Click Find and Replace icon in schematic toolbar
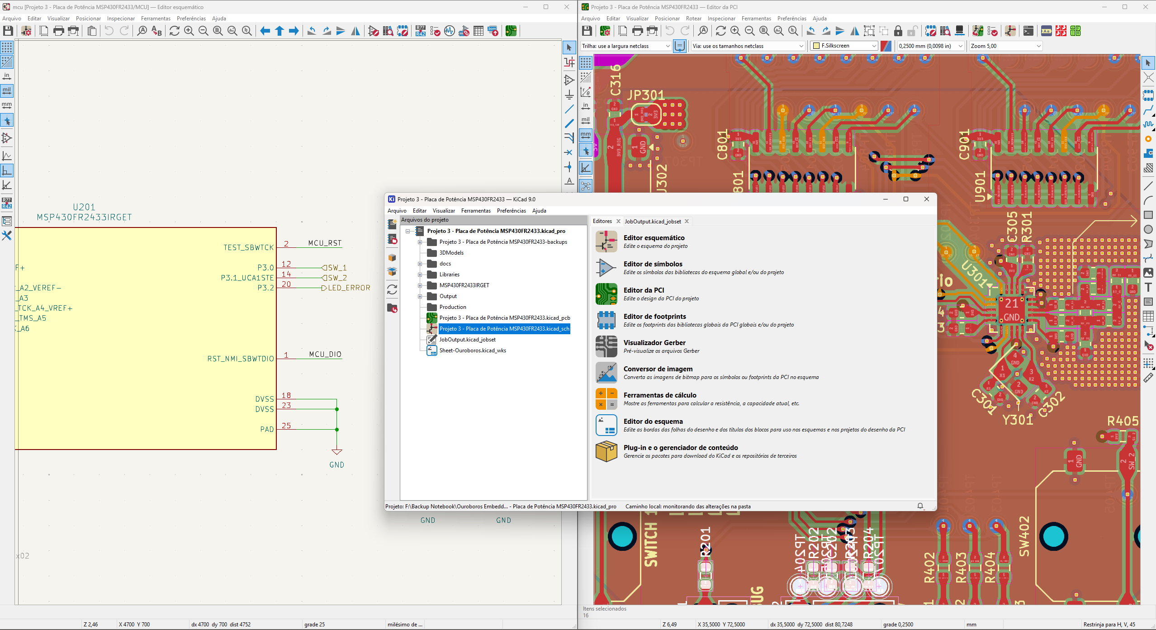The width and height of the screenshot is (1156, 630). [156, 31]
